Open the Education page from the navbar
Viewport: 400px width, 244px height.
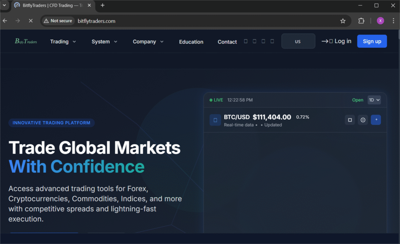(191, 41)
